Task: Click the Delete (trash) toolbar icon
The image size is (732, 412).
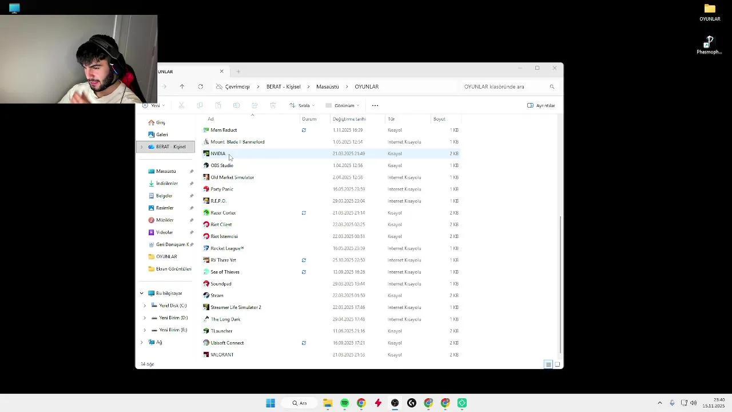Action: pyautogui.click(x=273, y=105)
